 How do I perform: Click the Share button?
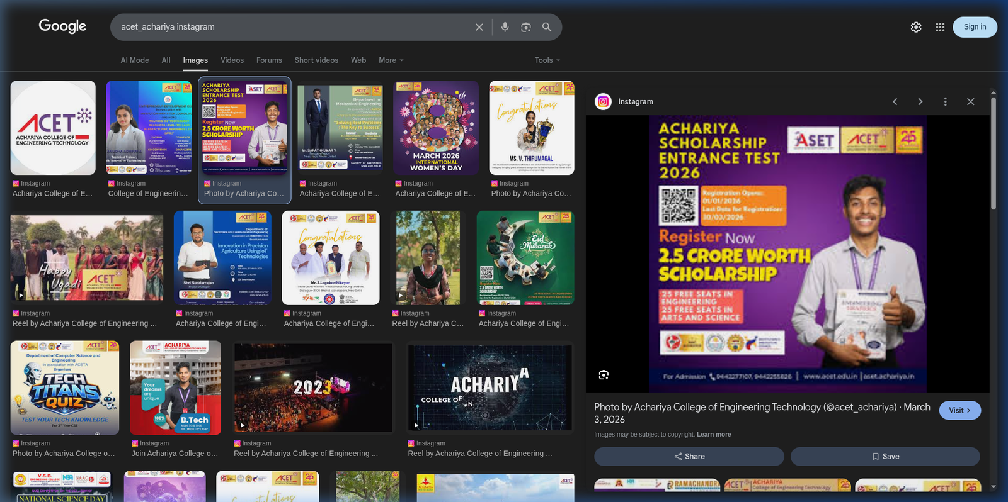tap(689, 457)
